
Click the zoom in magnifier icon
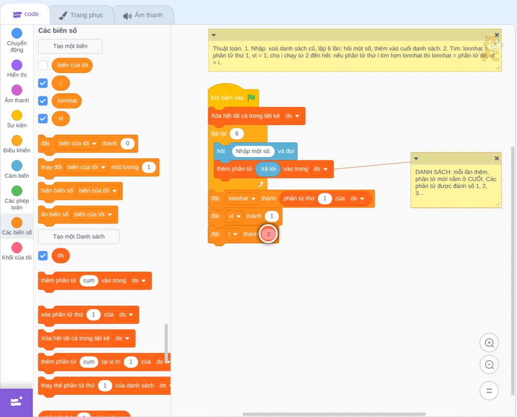[489, 343]
